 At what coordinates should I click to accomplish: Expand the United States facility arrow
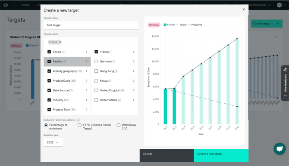[x=134, y=100]
